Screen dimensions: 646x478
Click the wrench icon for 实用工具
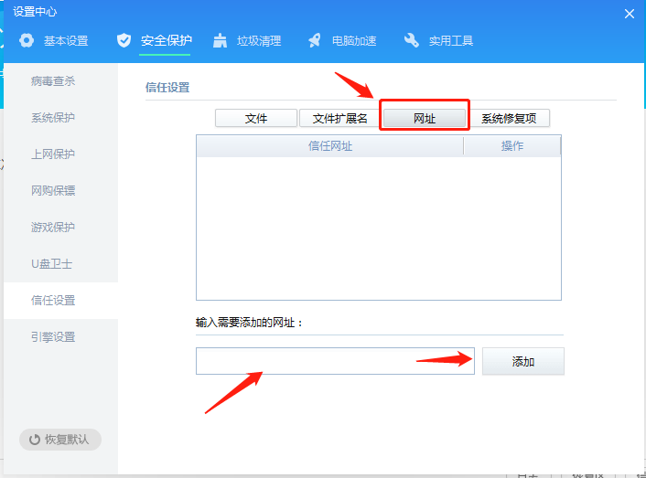coord(411,40)
